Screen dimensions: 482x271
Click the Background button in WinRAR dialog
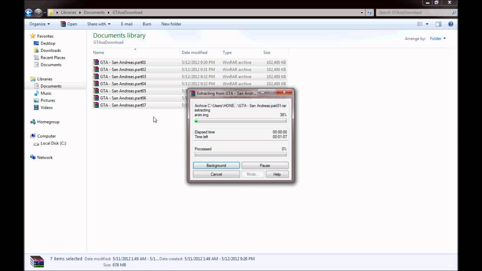point(216,166)
